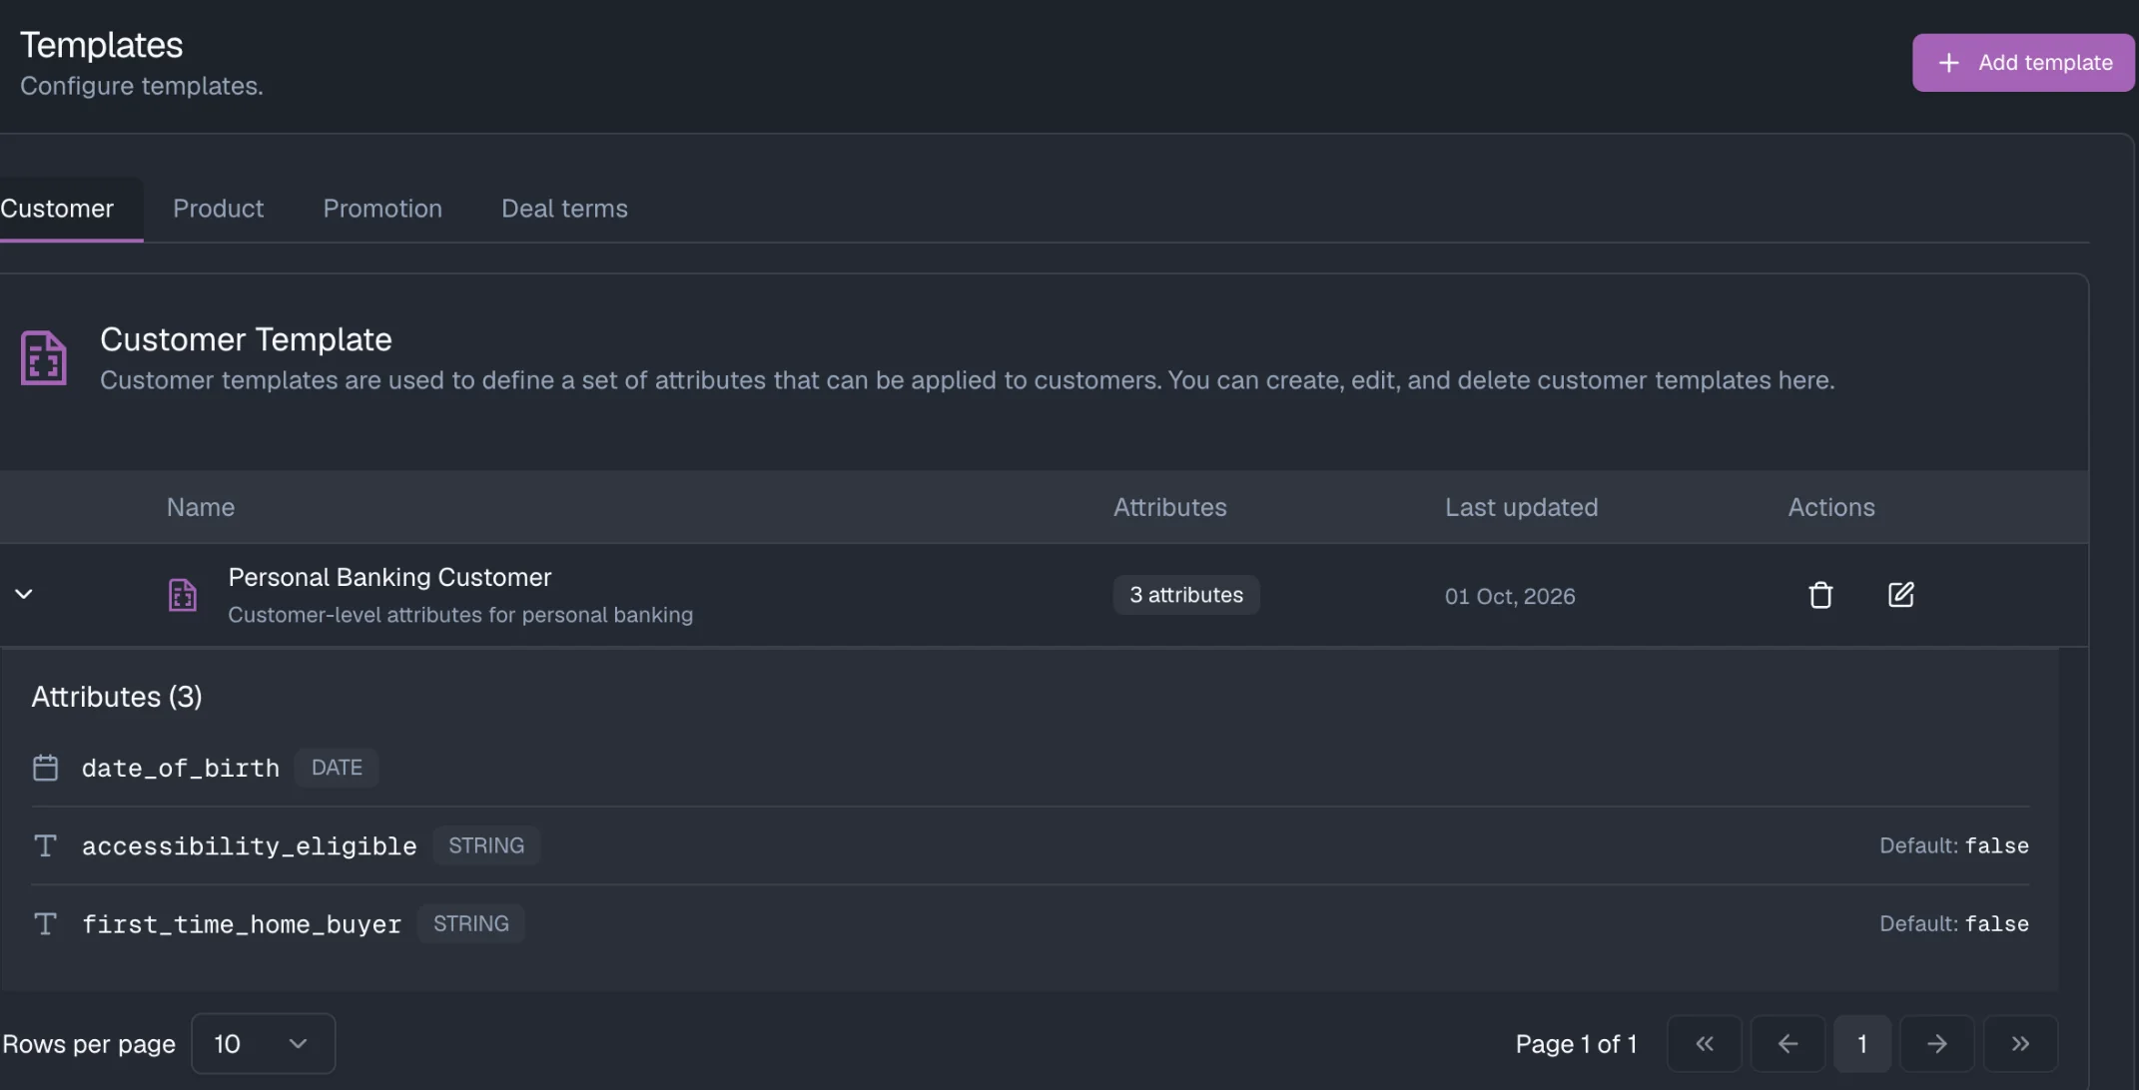Click the Personal Banking Customer name
The width and height of the screenshot is (2139, 1090).
point(389,577)
